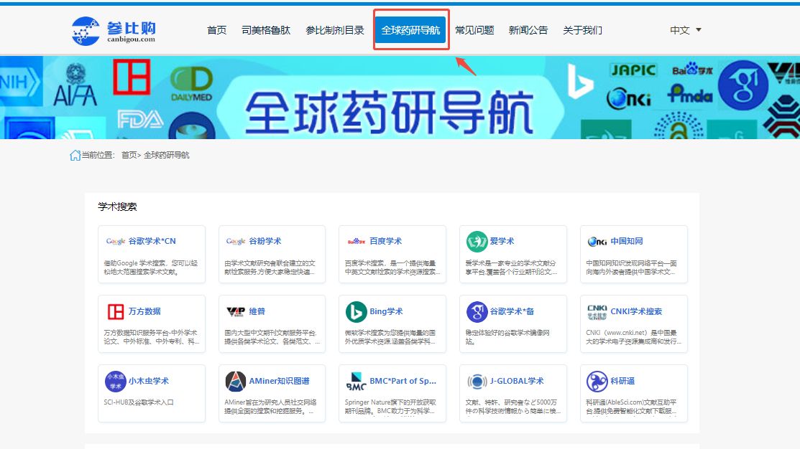Click the AMiner知识图谱 triangle icon
This screenshot has height=449, width=800.
236,381
